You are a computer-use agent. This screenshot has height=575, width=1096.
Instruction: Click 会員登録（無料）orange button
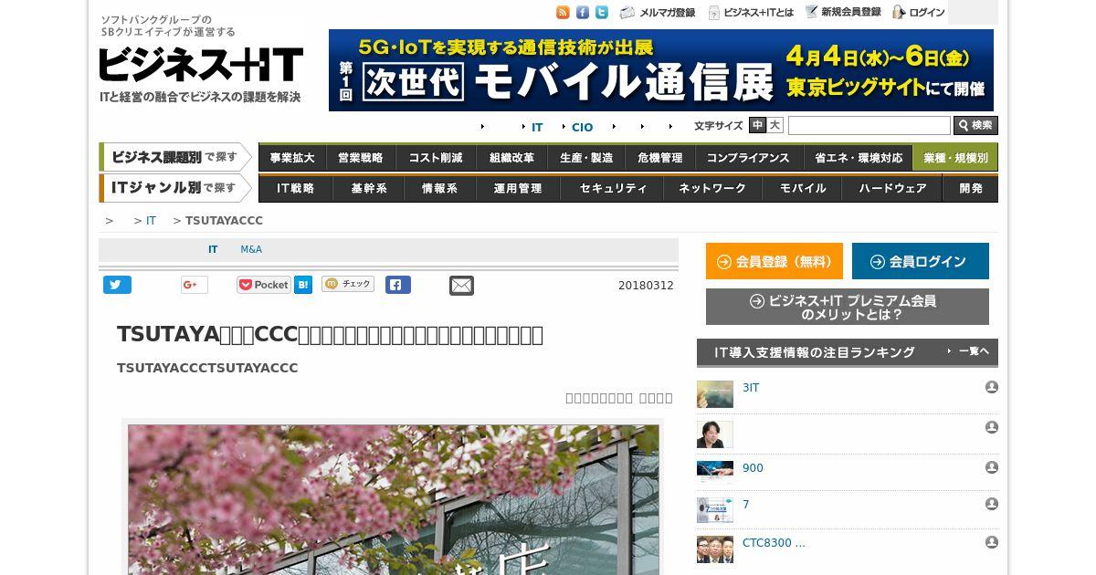click(775, 261)
